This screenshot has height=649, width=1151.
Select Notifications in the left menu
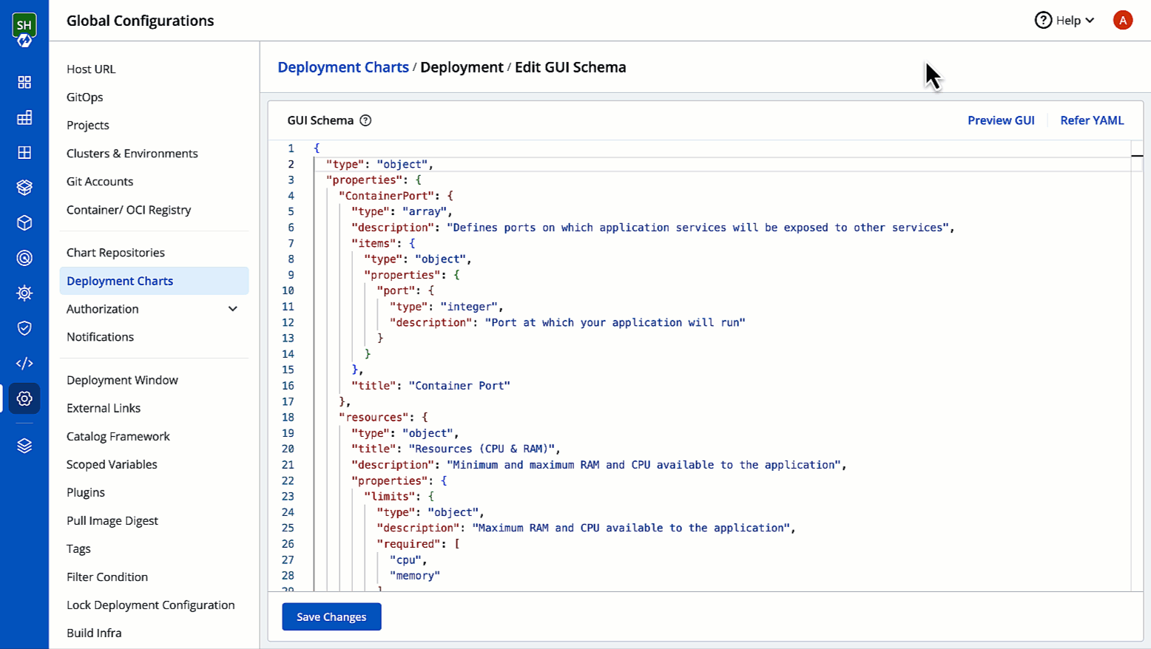[100, 337]
